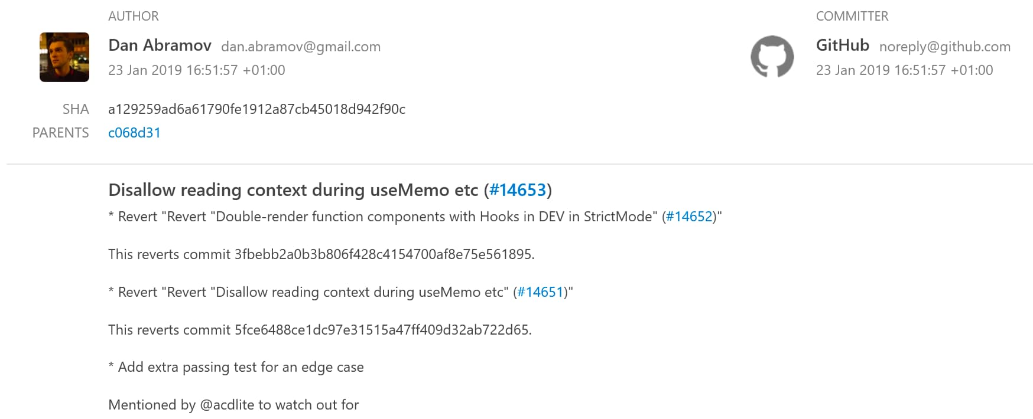
Task: Open the #14652 pull request link
Action: coord(689,217)
